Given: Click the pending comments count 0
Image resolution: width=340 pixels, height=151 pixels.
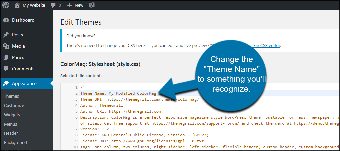Looking at the screenshot, I should coord(60,5).
